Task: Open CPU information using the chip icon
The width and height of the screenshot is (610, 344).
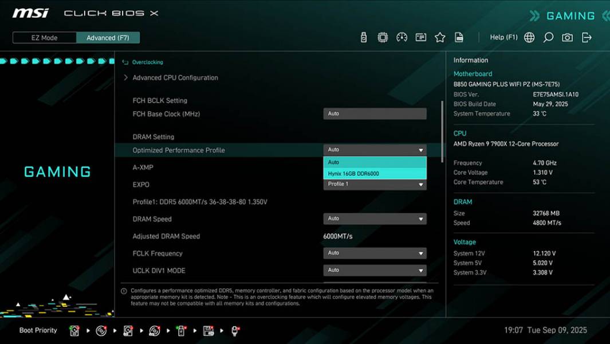Action: click(x=383, y=37)
